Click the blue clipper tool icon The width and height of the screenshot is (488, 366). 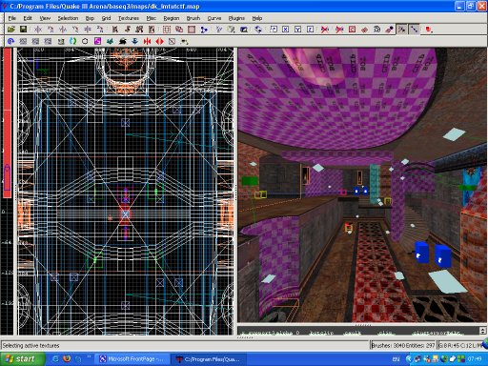click(204, 30)
